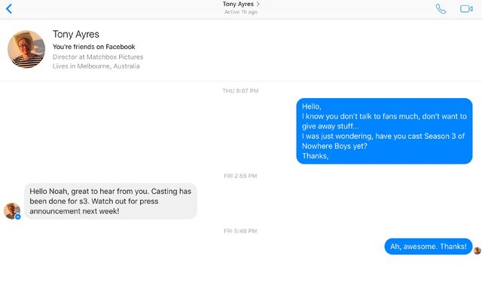Tap 'Director at Matchbox Pictures' line
Screen dimensions: 482x295
tap(98, 57)
